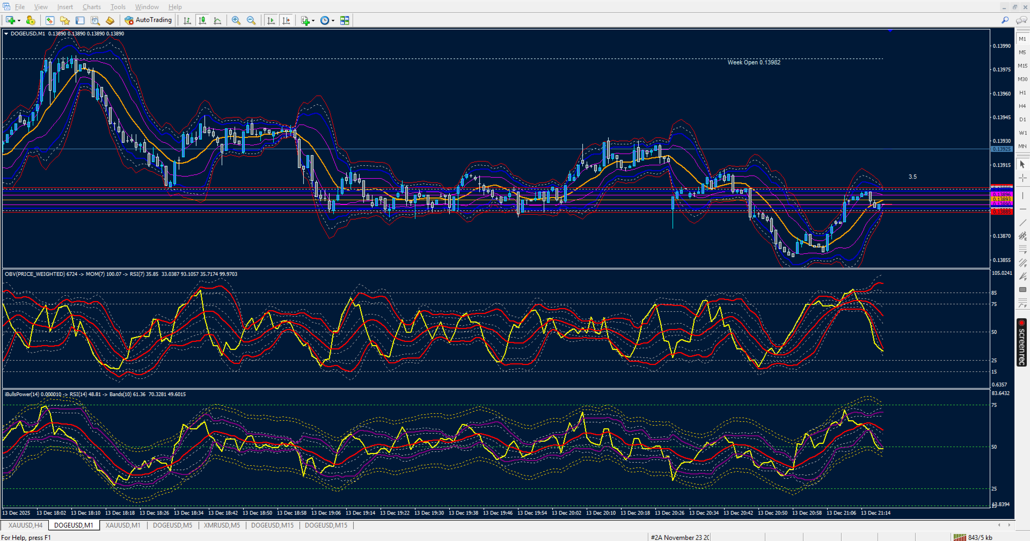1030x541 pixels.
Task: Select the M15 timeframe button
Action: click(x=1022, y=66)
